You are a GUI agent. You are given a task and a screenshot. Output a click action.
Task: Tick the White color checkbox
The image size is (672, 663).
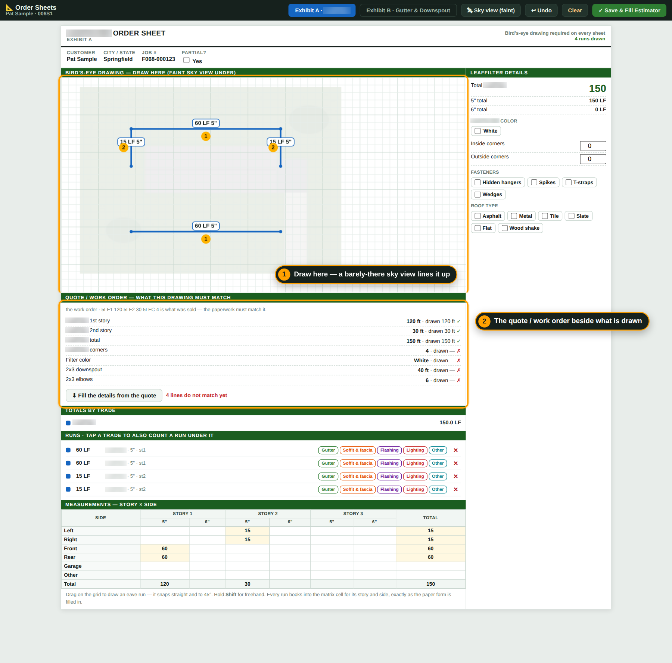click(477, 131)
